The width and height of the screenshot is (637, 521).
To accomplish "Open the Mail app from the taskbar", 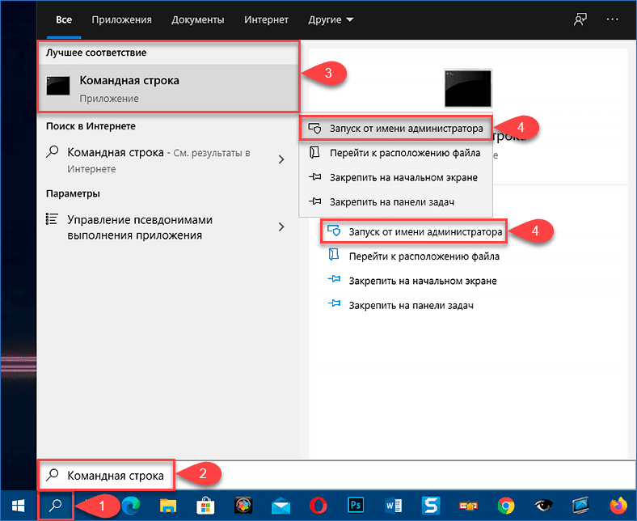I will pos(281,506).
